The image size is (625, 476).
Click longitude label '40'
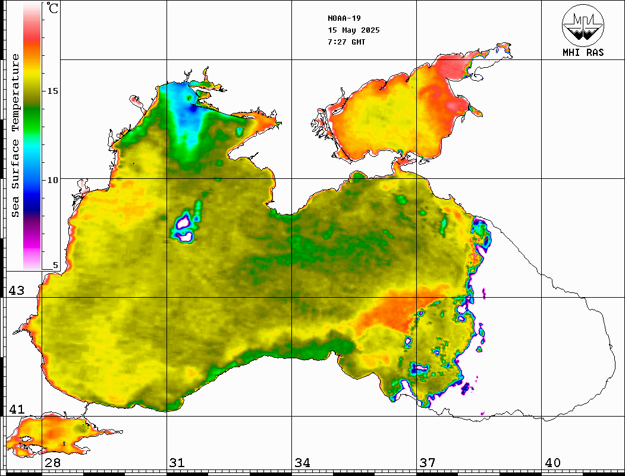coord(552,463)
